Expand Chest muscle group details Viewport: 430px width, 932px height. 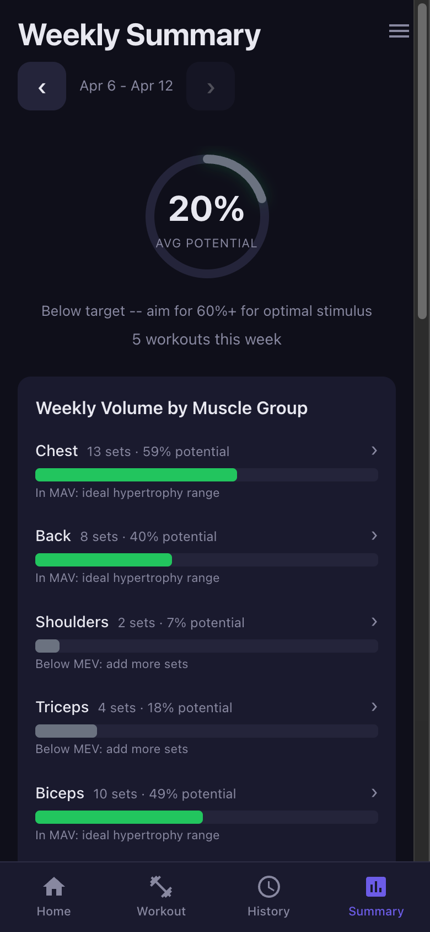coord(374,451)
